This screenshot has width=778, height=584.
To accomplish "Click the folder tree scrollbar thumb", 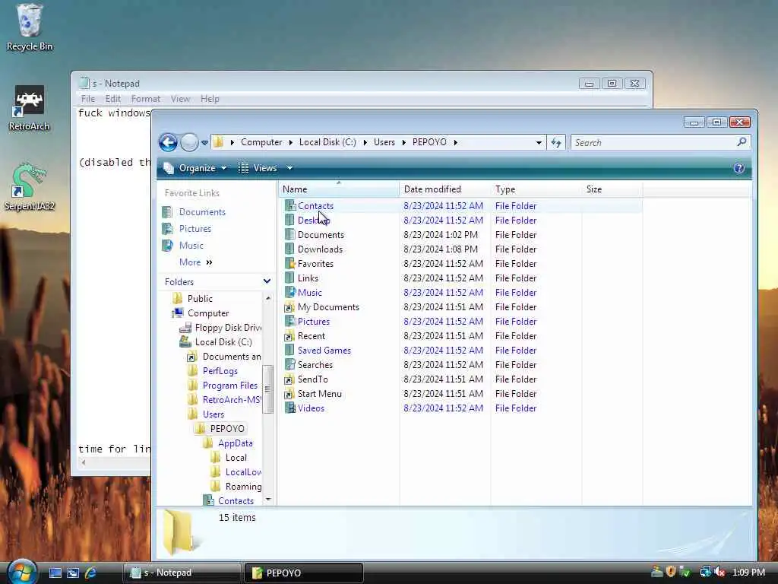I will (267, 389).
